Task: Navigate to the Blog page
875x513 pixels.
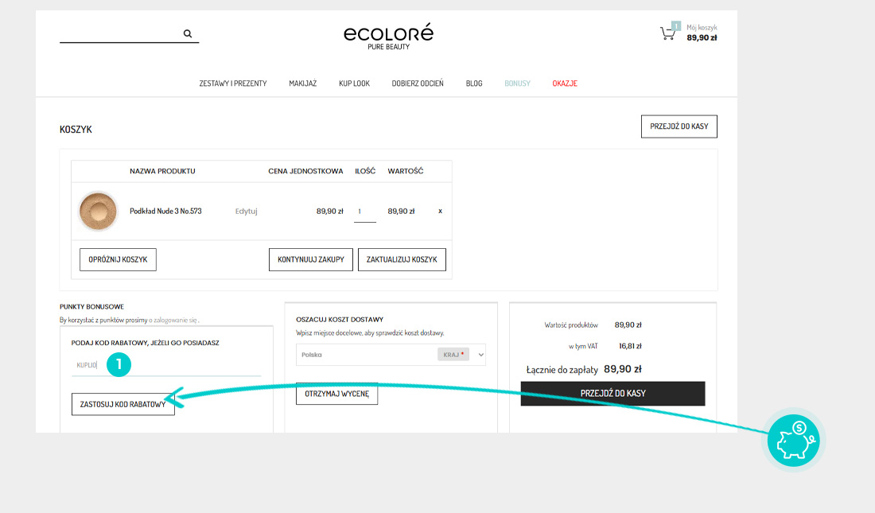Action: click(x=474, y=84)
